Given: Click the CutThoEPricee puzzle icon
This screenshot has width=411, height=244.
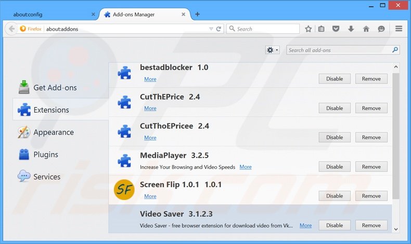Looking at the screenshot, I should (x=124, y=131).
